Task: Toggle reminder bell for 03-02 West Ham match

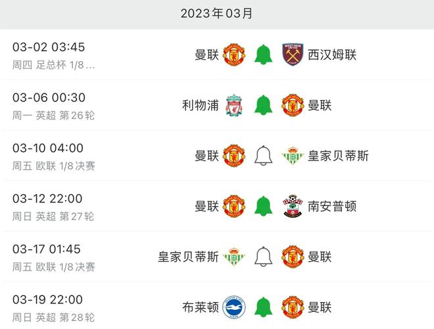Action: click(x=264, y=54)
